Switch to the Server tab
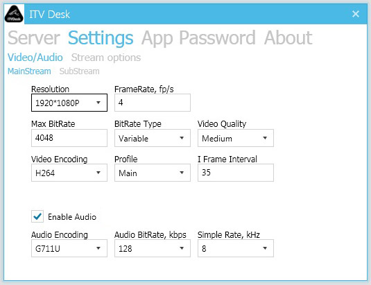 34,38
